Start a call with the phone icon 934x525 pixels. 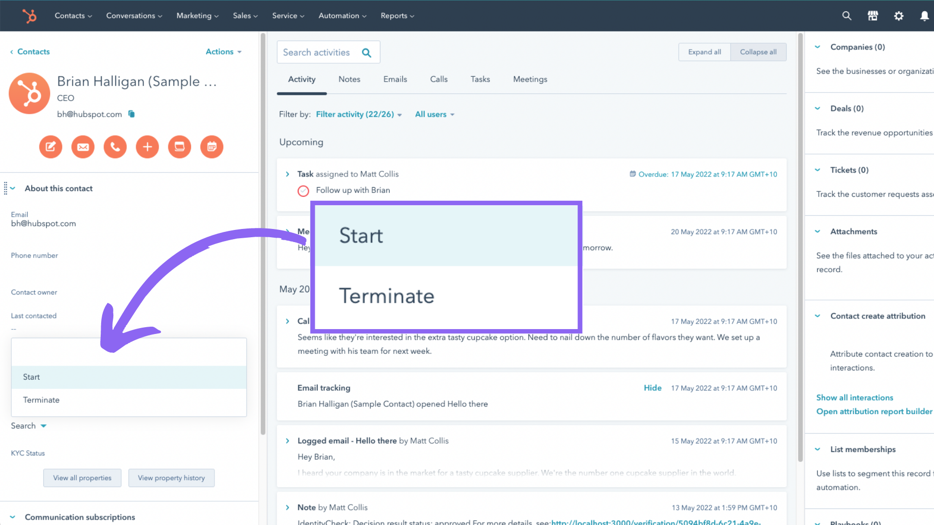[x=115, y=147]
